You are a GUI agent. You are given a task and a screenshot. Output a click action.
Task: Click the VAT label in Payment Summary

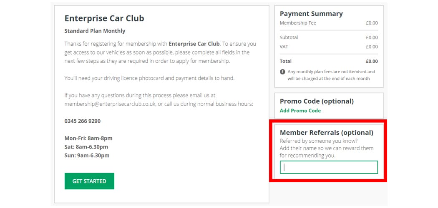(284, 47)
